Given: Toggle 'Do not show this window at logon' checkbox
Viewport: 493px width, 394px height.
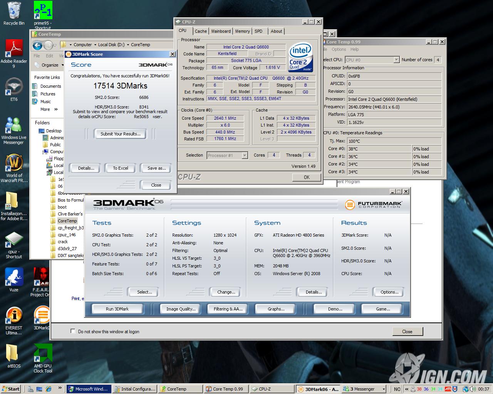Looking at the screenshot, I should [73, 331].
